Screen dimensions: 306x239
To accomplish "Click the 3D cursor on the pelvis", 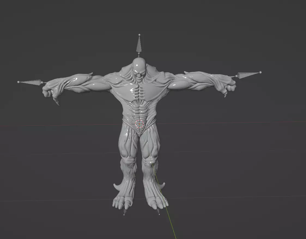I will tap(139, 124).
